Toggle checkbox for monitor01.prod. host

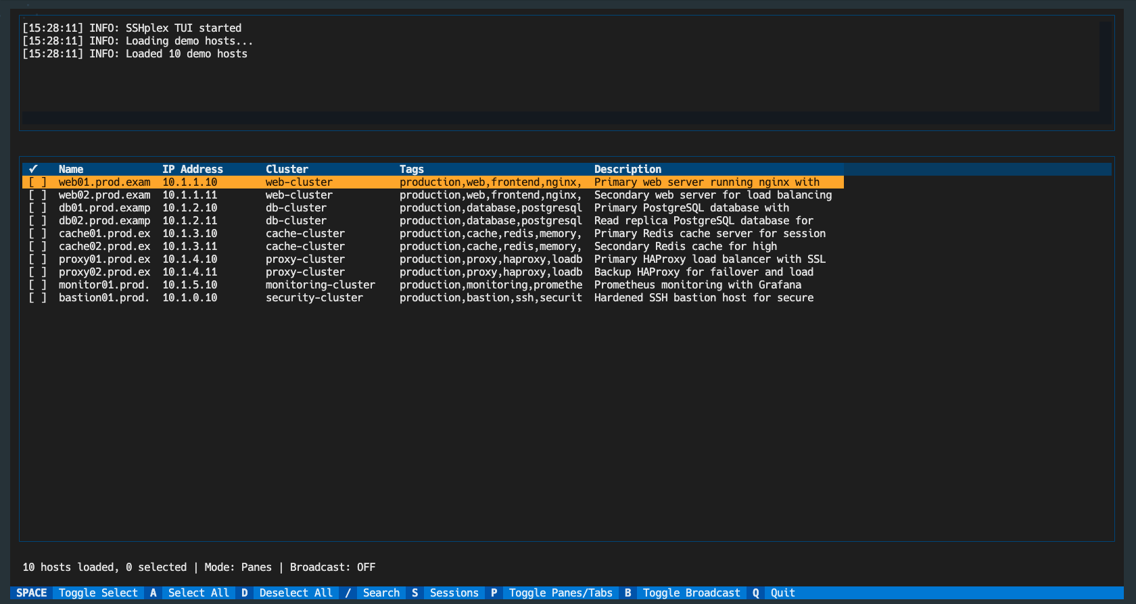pos(37,285)
